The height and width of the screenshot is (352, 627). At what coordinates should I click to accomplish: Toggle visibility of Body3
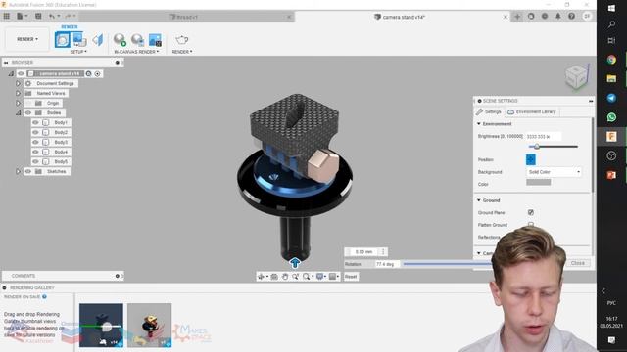pyautogui.click(x=35, y=142)
